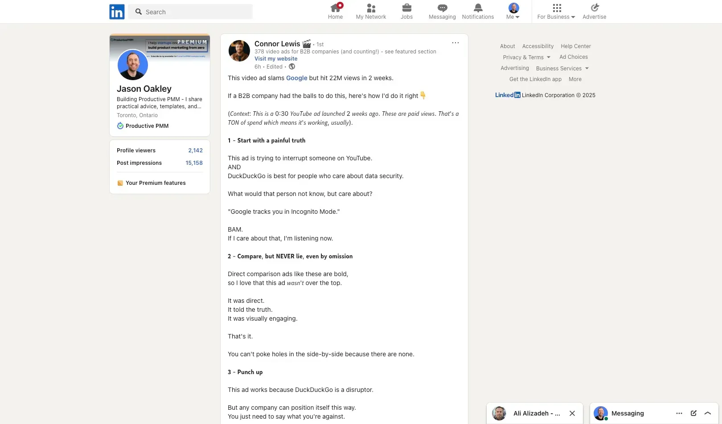This screenshot has width=722, height=424.
Task: Open the Advertising footer link
Action: click(515, 68)
